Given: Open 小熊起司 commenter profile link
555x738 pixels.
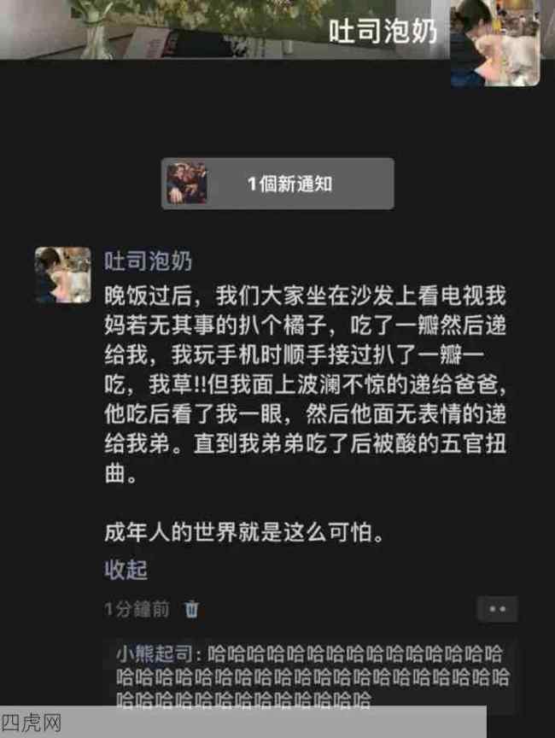Looking at the screenshot, I should click(x=155, y=654).
